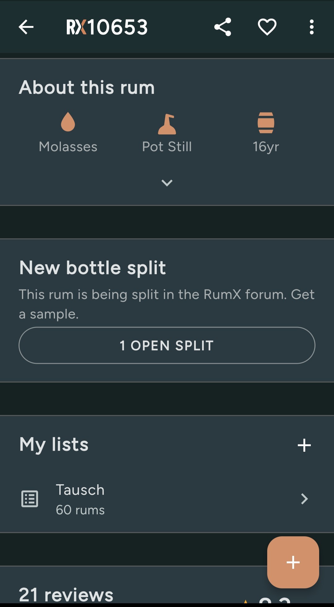This screenshot has height=607, width=334.
Task: Tap the Tausch list icon
Action: [x=30, y=499]
